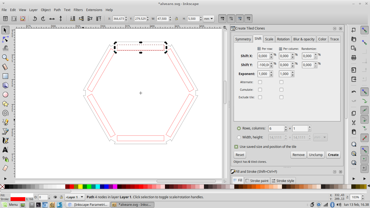Flip selection horizontally

pyautogui.click(x=52, y=19)
